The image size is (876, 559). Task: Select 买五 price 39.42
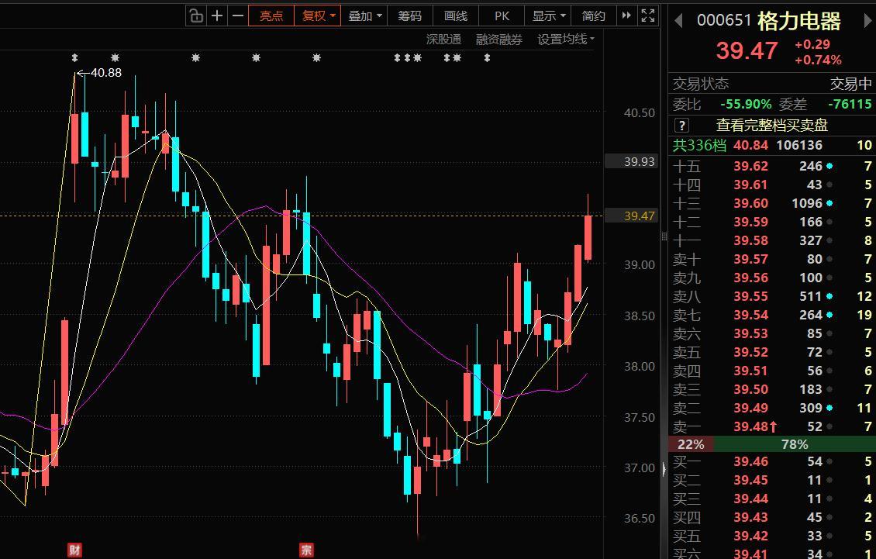751,536
